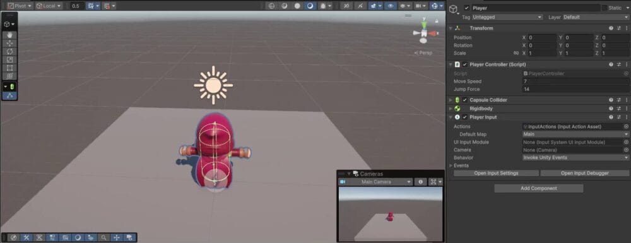The width and height of the screenshot is (631, 243).
Task: Expand the Rigidbody component
Action: [451, 109]
